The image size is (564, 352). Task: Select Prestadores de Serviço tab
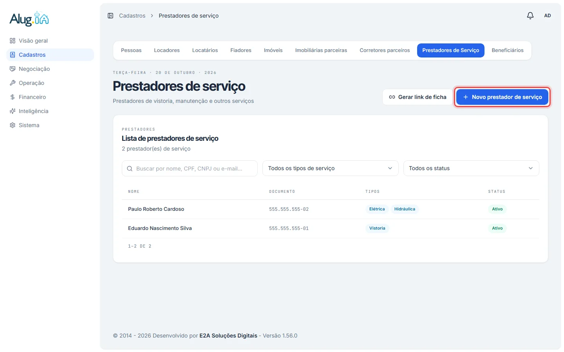(x=451, y=50)
